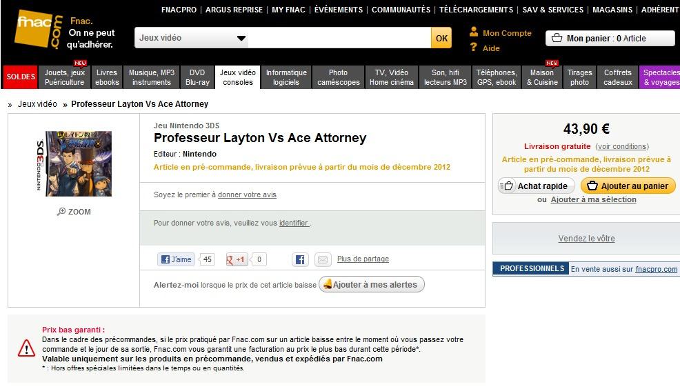
Task: Open COMMUNAUTÉS in top menu
Action: (401, 10)
